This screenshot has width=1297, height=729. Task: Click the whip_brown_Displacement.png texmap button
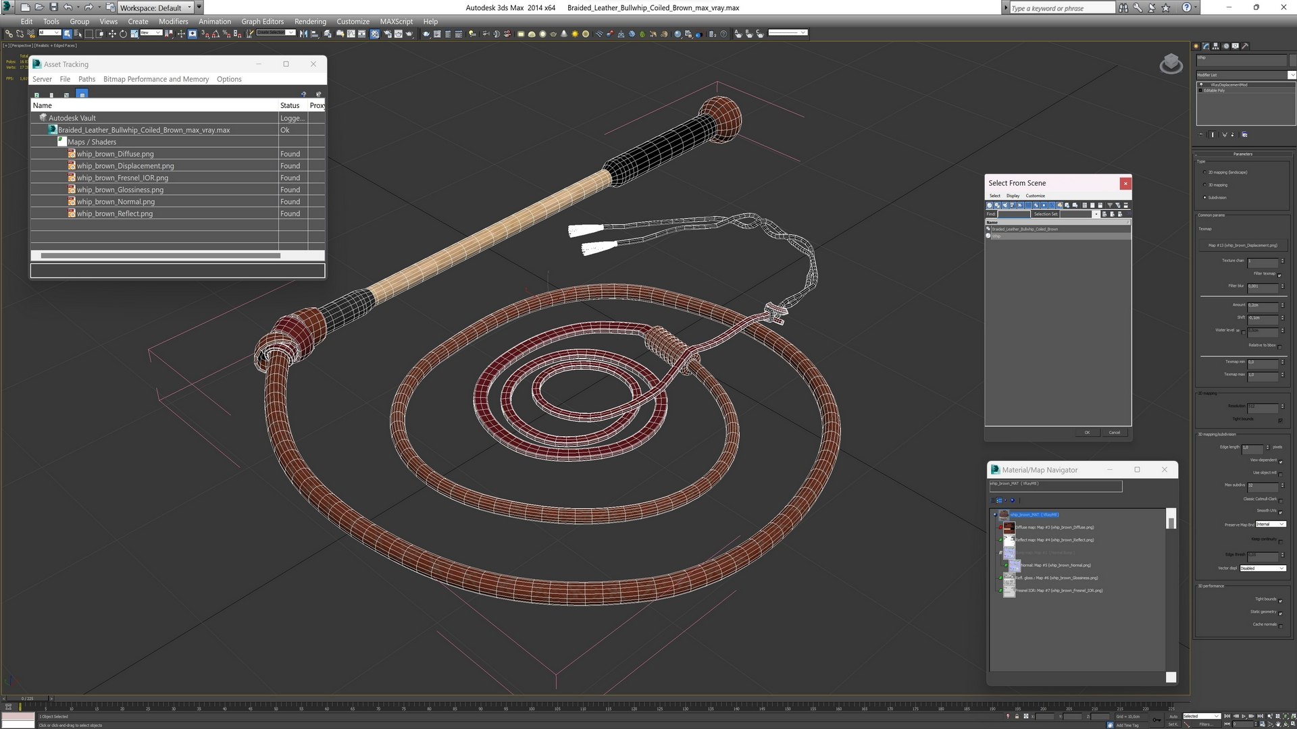(x=1242, y=246)
